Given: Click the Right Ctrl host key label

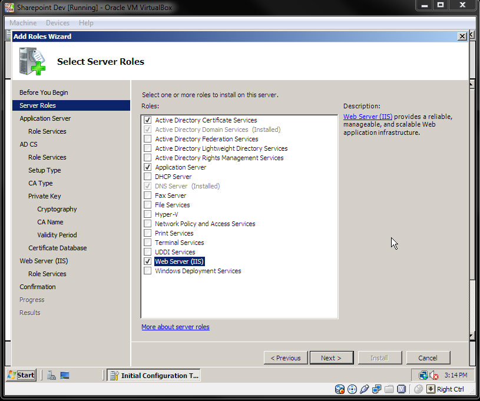Looking at the screenshot, I should (x=451, y=389).
